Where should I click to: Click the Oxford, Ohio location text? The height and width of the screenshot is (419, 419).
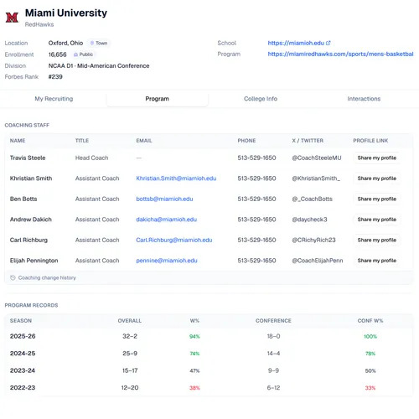(x=65, y=43)
